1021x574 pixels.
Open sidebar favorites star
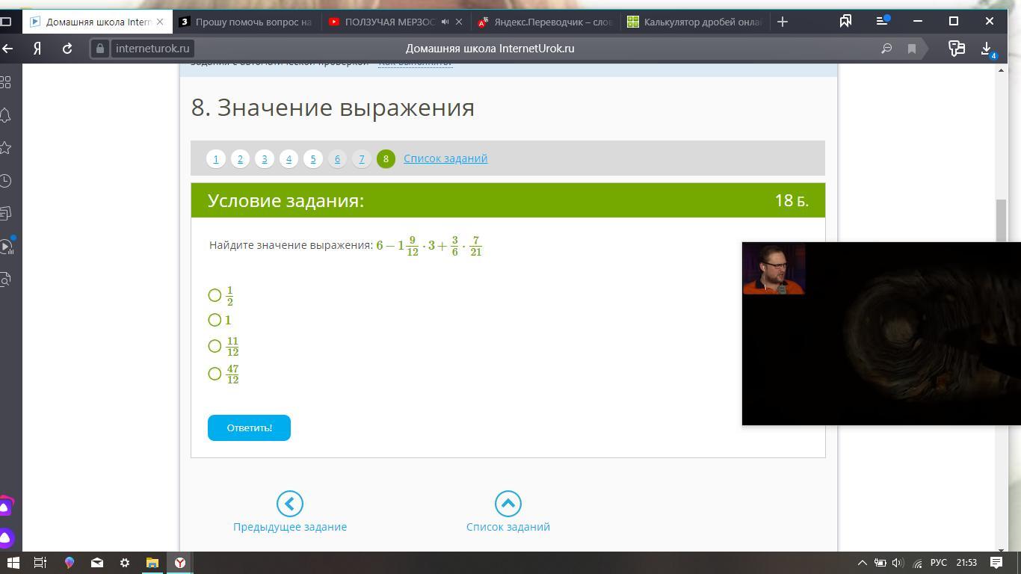pos(6,148)
